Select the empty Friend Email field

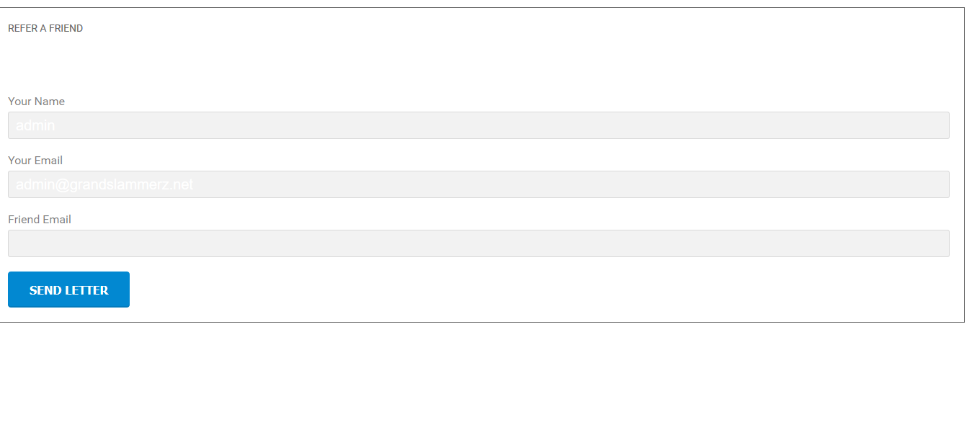478,243
